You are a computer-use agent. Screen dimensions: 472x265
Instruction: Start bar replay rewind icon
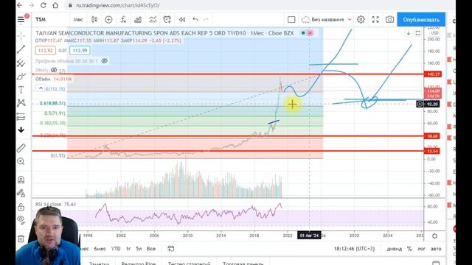pyautogui.click(x=182, y=20)
